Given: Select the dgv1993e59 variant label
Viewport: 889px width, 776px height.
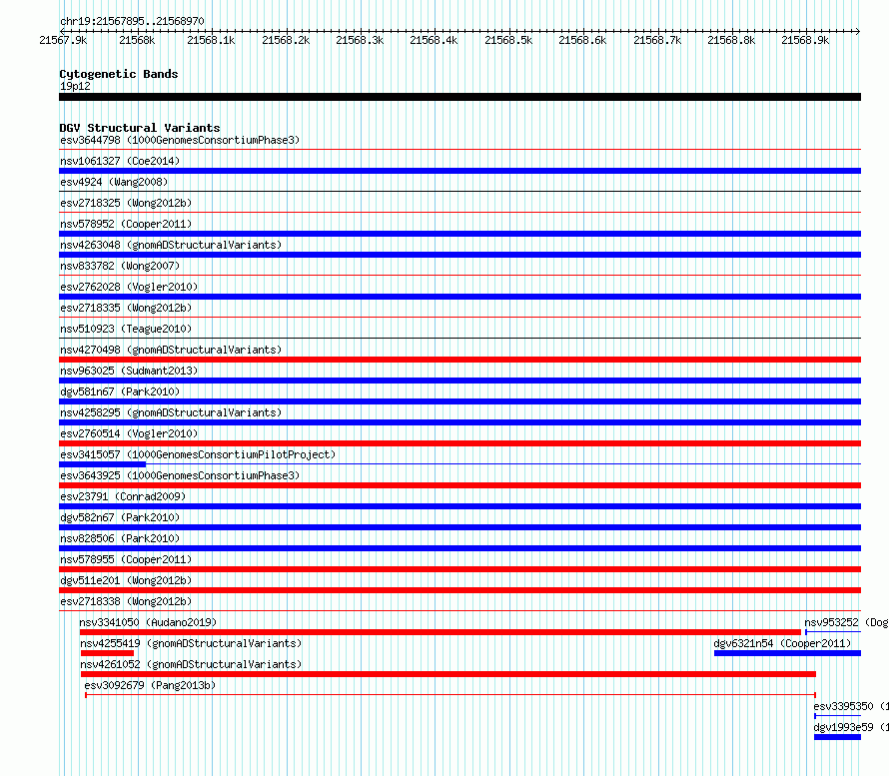Looking at the screenshot, I should pyautogui.click(x=851, y=727).
